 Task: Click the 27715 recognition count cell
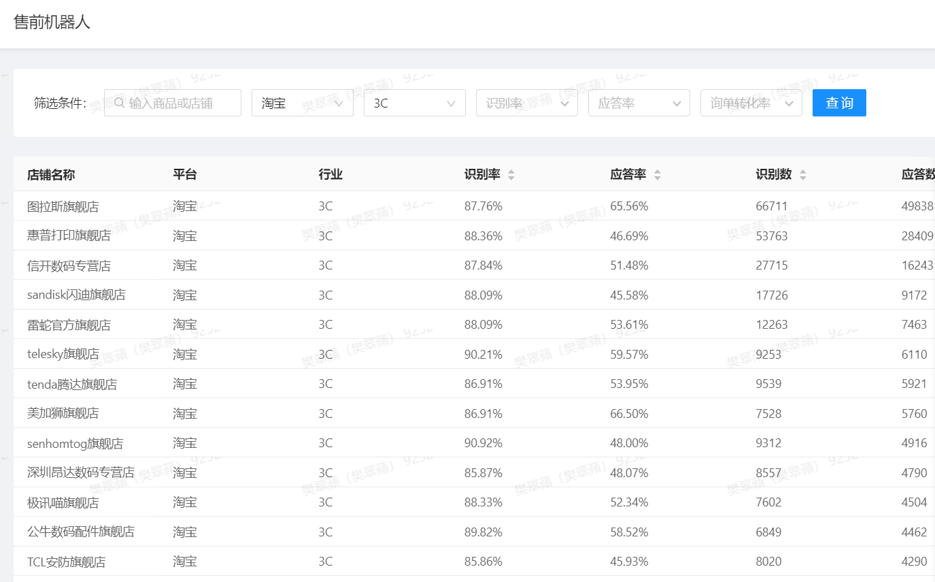point(772,265)
